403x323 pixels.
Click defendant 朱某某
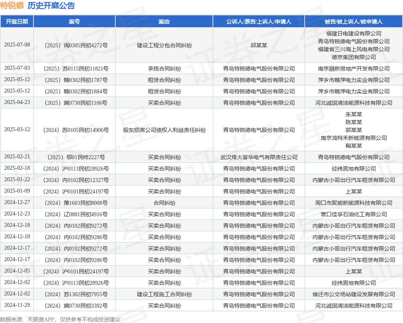(354, 114)
